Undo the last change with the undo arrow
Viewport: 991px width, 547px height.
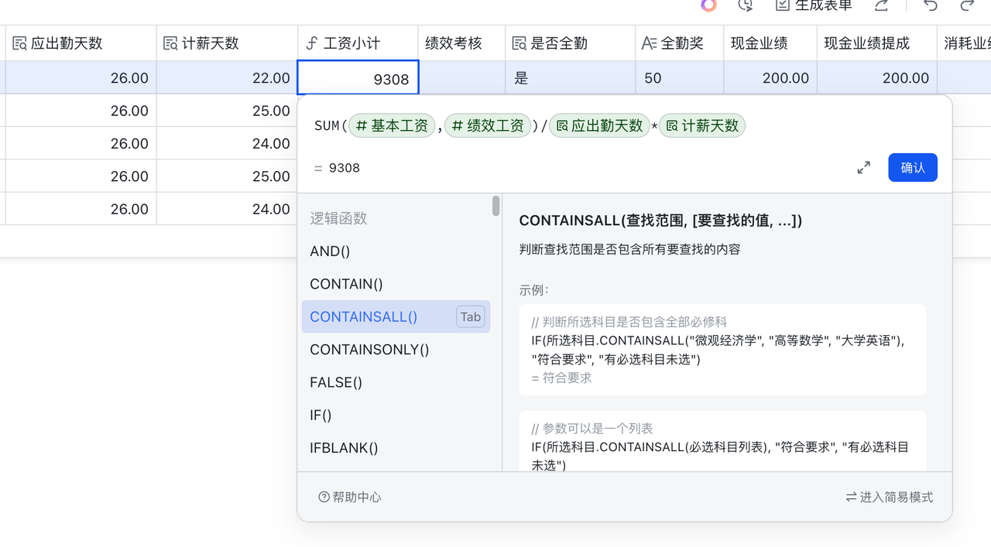tap(931, 6)
